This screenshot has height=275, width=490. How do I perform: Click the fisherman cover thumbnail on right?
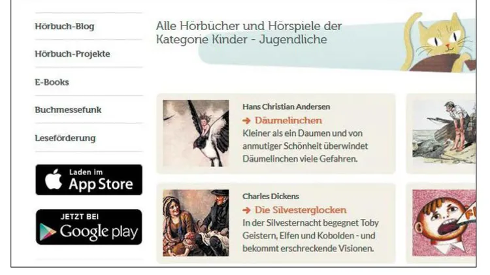[x=444, y=133]
